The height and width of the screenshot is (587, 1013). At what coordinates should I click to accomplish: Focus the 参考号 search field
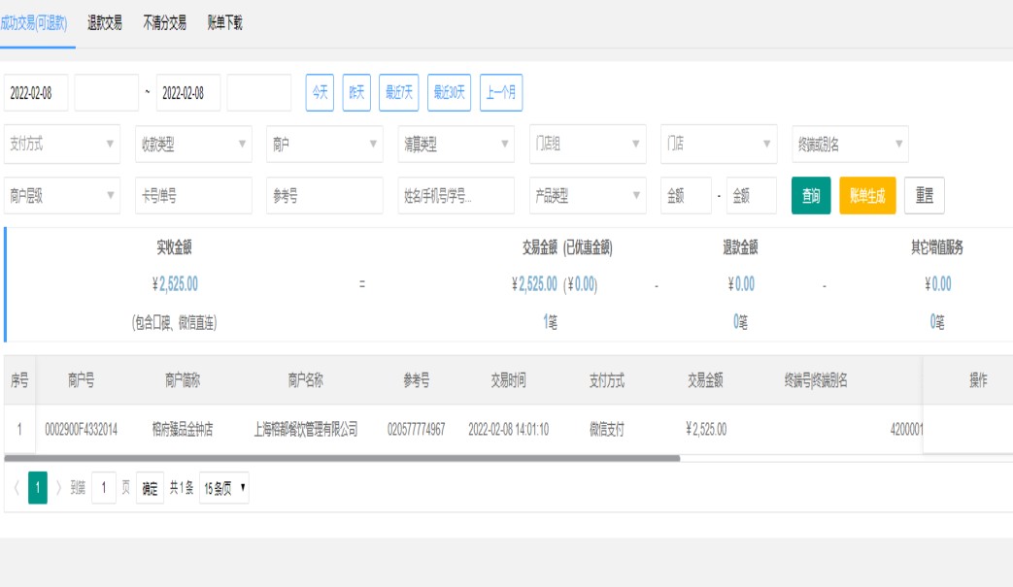(324, 196)
